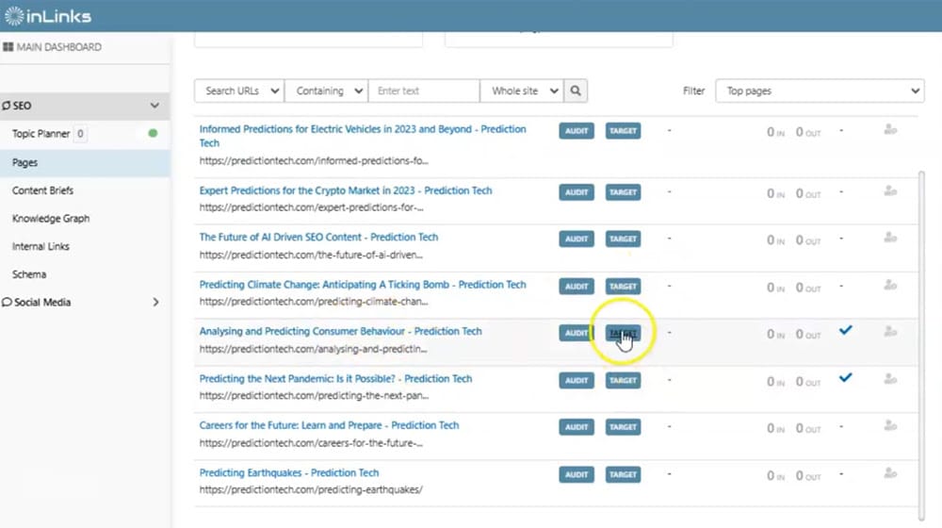Click Target for Careers for the Future page
The image size is (942, 528).
pos(623,427)
